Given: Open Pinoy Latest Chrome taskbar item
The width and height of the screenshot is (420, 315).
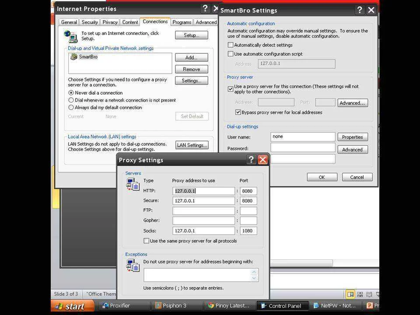Looking at the screenshot, I should click(x=230, y=306).
